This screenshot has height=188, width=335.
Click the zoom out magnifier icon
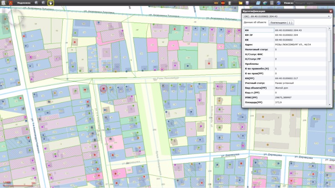(43, 3)
